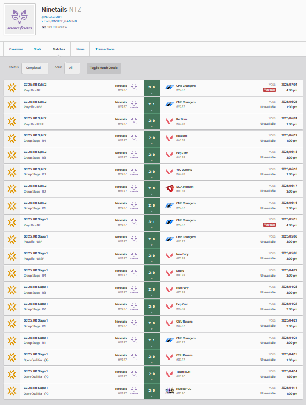
Task: Click the SGA Incheon team name
Action: pyautogui.click(x=185, y=187)
